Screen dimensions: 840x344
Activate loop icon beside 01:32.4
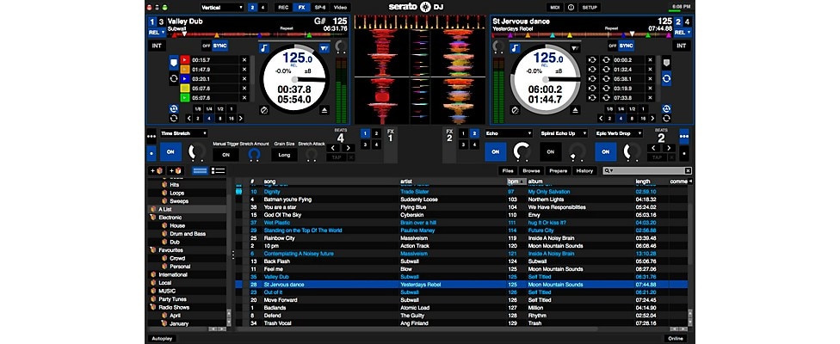point(606,70)
